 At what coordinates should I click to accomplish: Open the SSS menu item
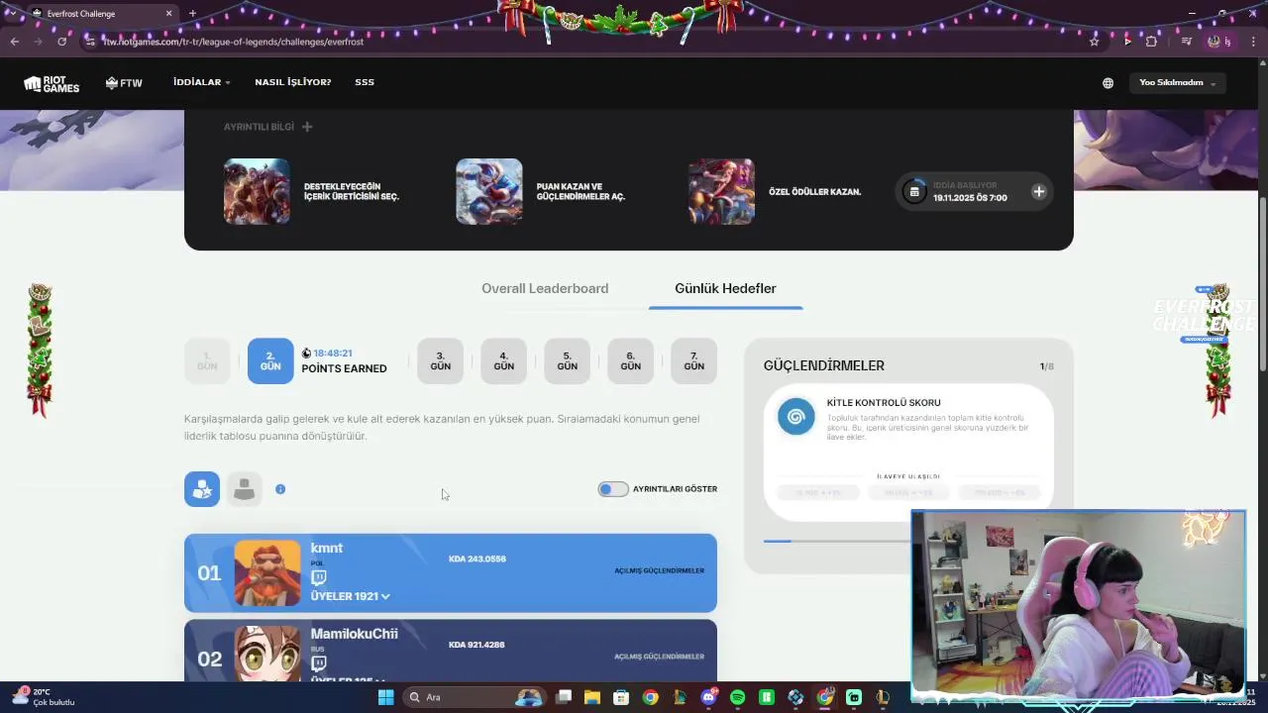pos(365,82)
